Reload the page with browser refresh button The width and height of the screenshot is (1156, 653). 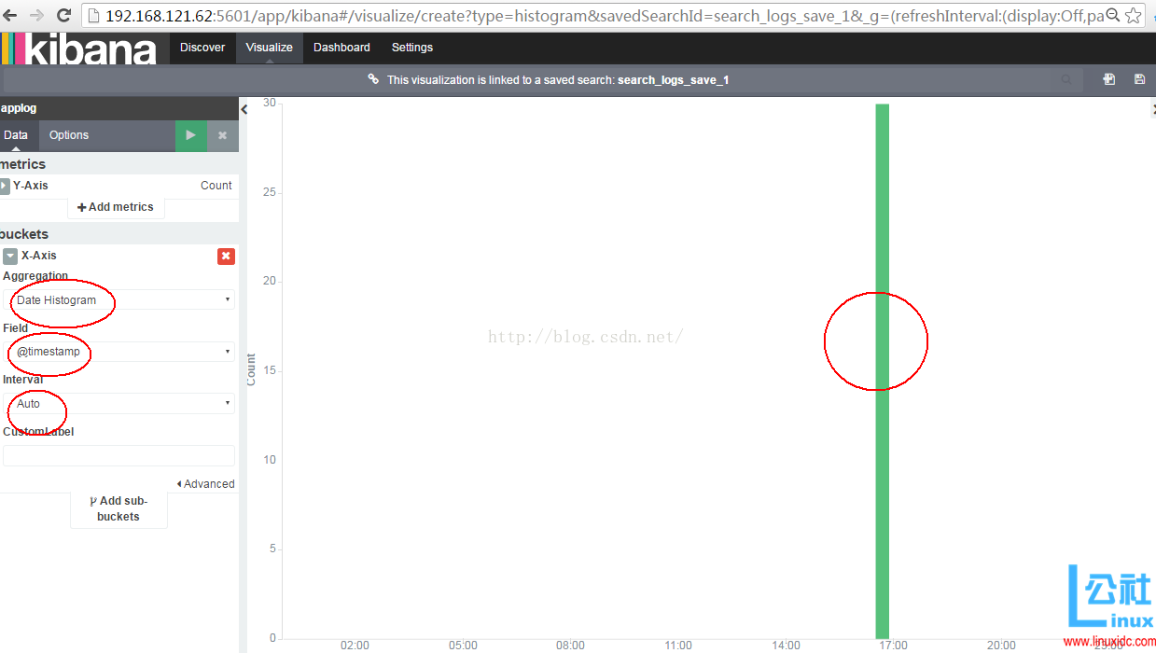pyautogui.click(x=64, y=15)
